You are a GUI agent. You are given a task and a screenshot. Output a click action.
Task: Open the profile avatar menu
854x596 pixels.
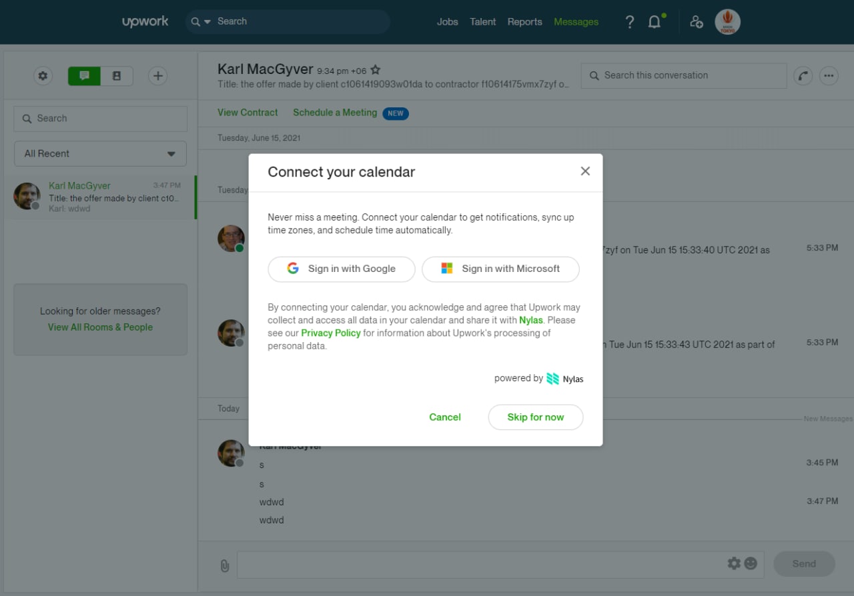[x=727, y=22]
